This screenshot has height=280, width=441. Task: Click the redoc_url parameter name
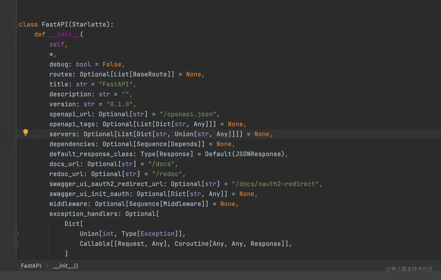(66, 174)
